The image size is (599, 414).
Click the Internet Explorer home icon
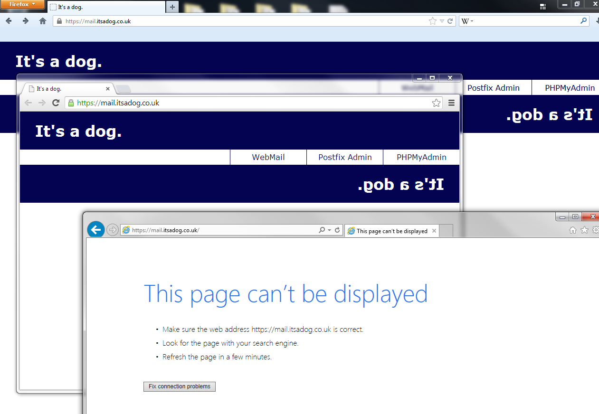pos(573,230)
